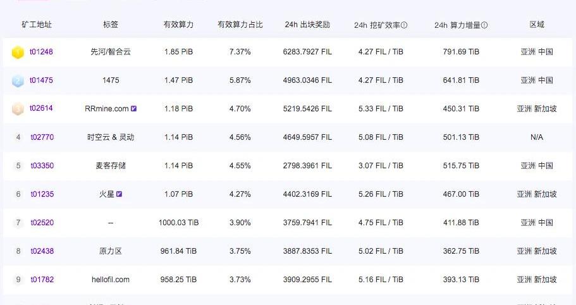Open miner address t01235
The width and height of the screenshot is (576, 305).
(42, 194)
